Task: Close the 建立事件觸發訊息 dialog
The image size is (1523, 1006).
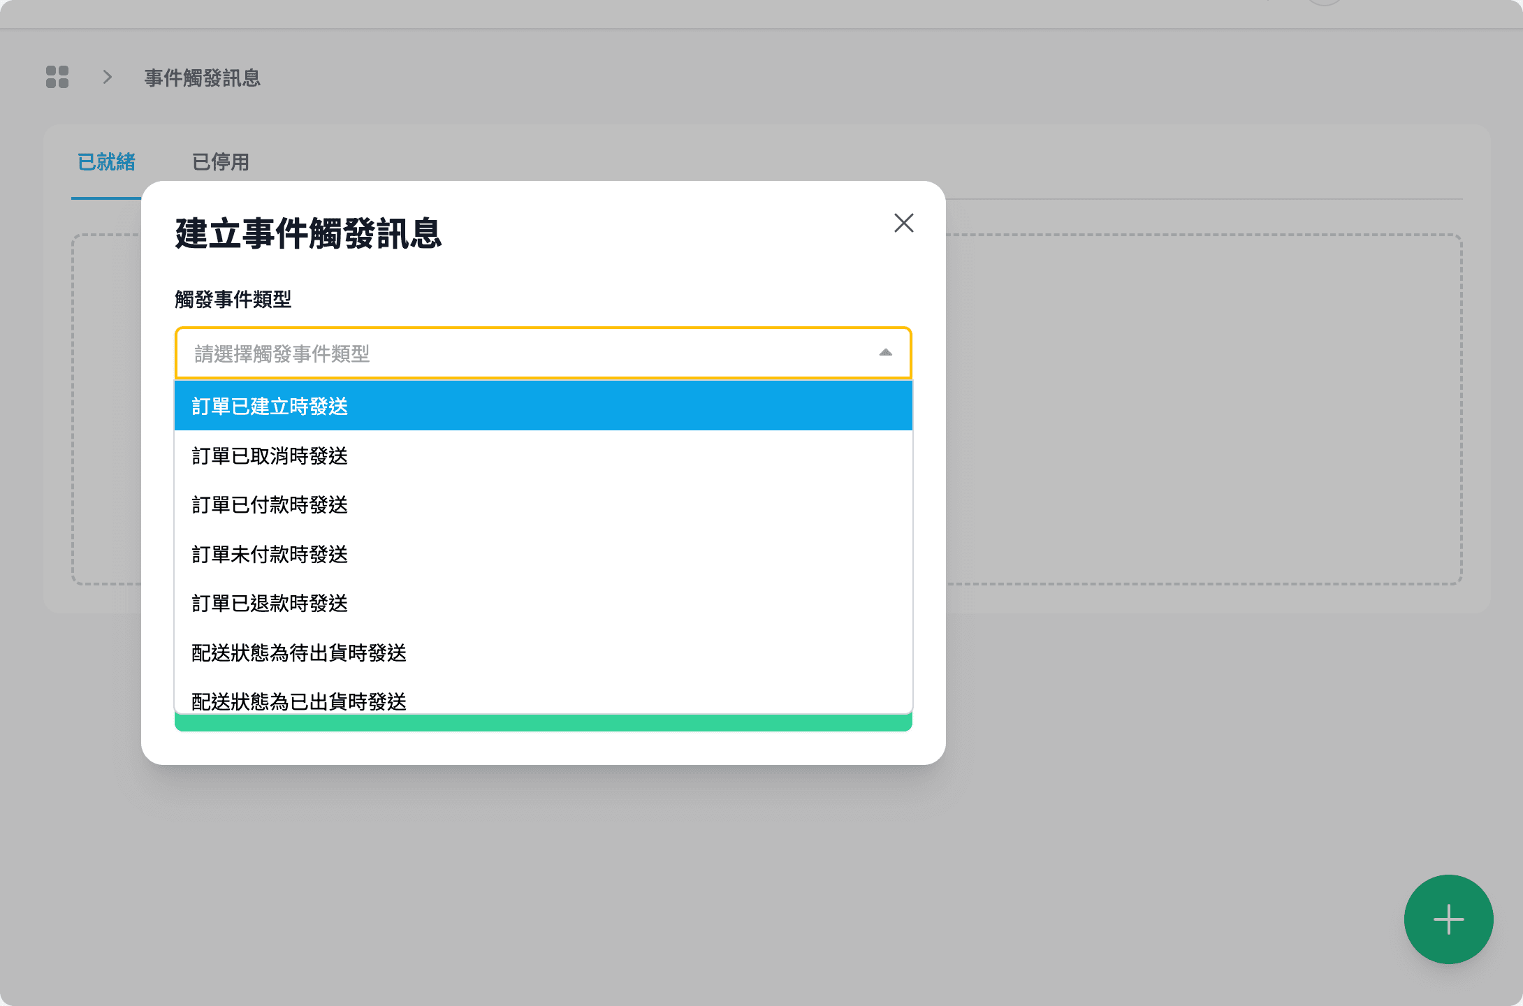Action: click(903, 223)
